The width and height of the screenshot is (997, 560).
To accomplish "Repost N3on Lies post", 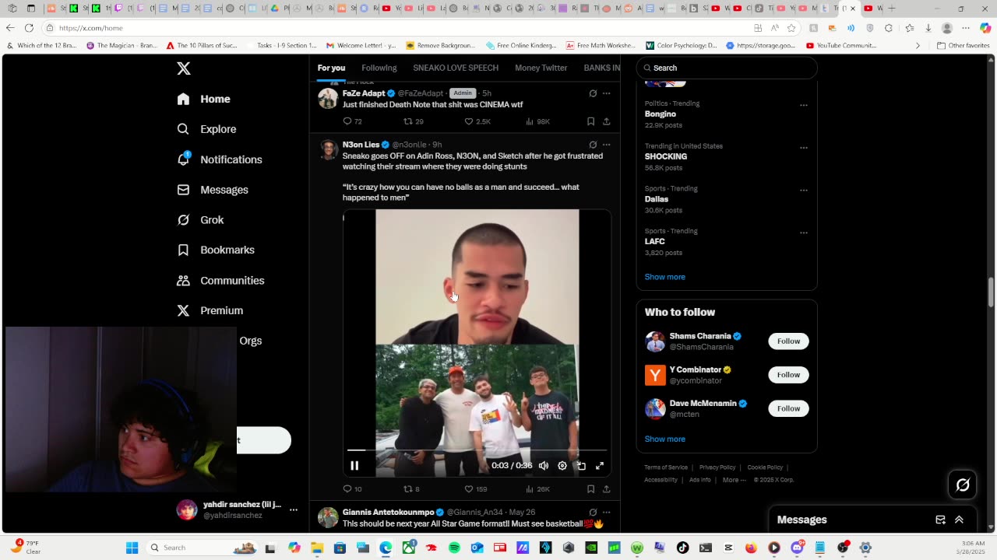I will coord(411,488).
